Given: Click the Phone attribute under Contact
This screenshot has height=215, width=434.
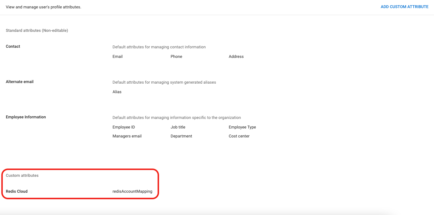Looking at the screenshot, I should [176, 56].
